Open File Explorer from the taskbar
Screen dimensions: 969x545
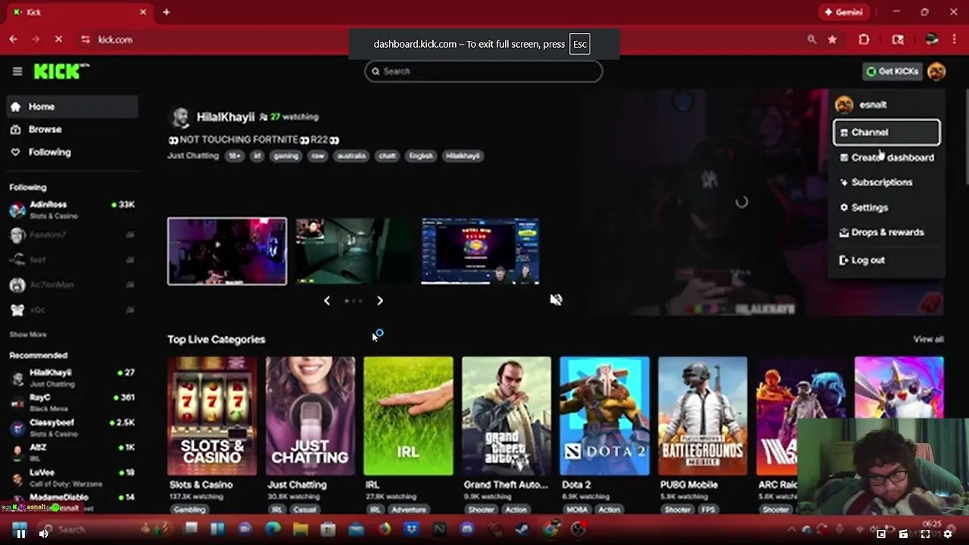pos(301,529)
